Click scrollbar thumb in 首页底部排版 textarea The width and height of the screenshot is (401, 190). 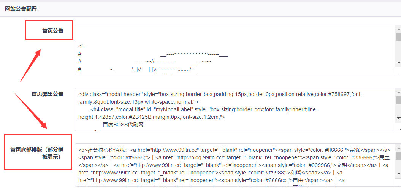tap(398, 156)
